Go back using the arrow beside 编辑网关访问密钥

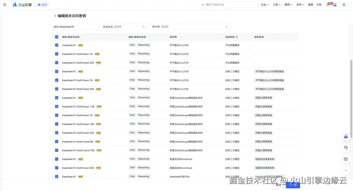pyautogui.click(x=55, y=16)
